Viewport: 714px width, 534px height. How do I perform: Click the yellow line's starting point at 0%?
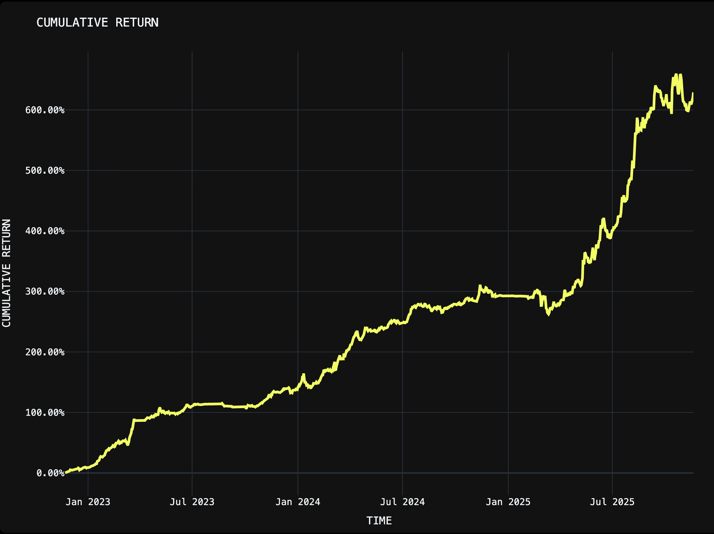tap(66, 473)
